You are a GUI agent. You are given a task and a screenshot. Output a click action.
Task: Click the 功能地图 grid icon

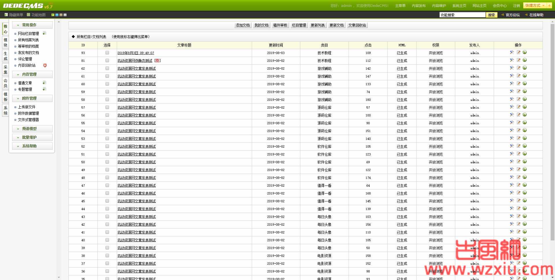click(28, 15)
